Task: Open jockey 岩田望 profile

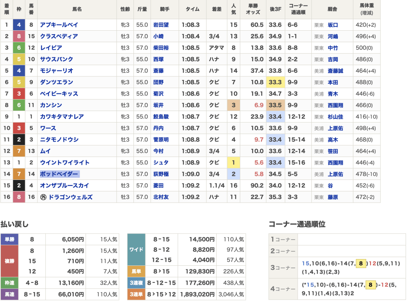Action: [x=161, y=25]
